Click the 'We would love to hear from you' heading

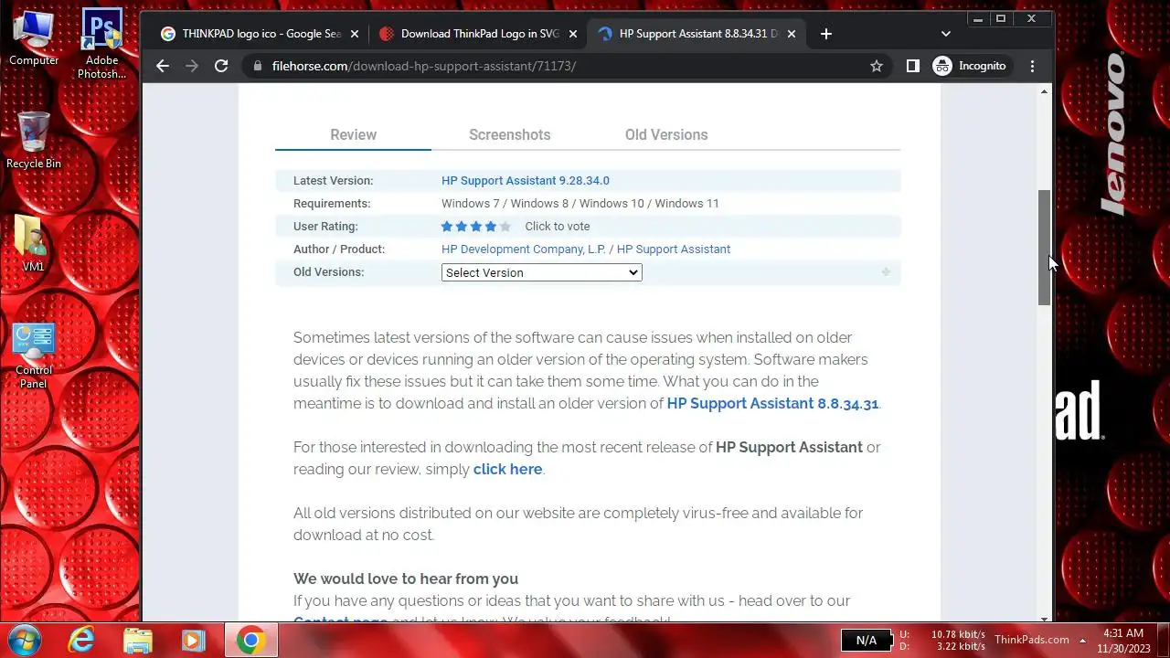click(406, 578)
